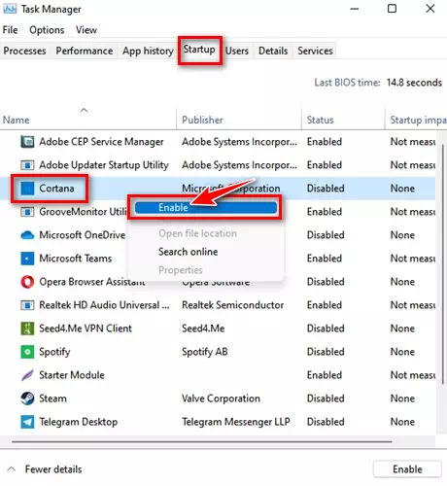447x486 pixels.
Task: Click the vertical scrollbar of the list
Action: point(442,265)
